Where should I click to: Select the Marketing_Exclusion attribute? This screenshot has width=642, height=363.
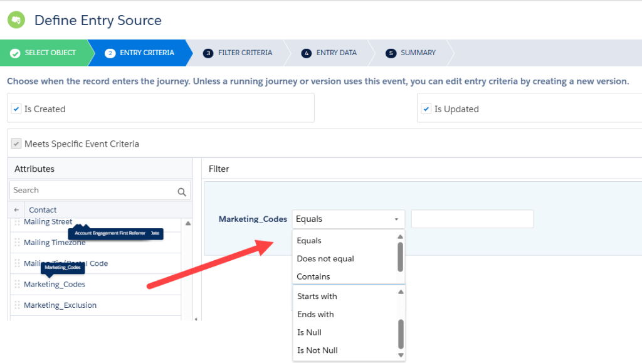coord(60,305)
